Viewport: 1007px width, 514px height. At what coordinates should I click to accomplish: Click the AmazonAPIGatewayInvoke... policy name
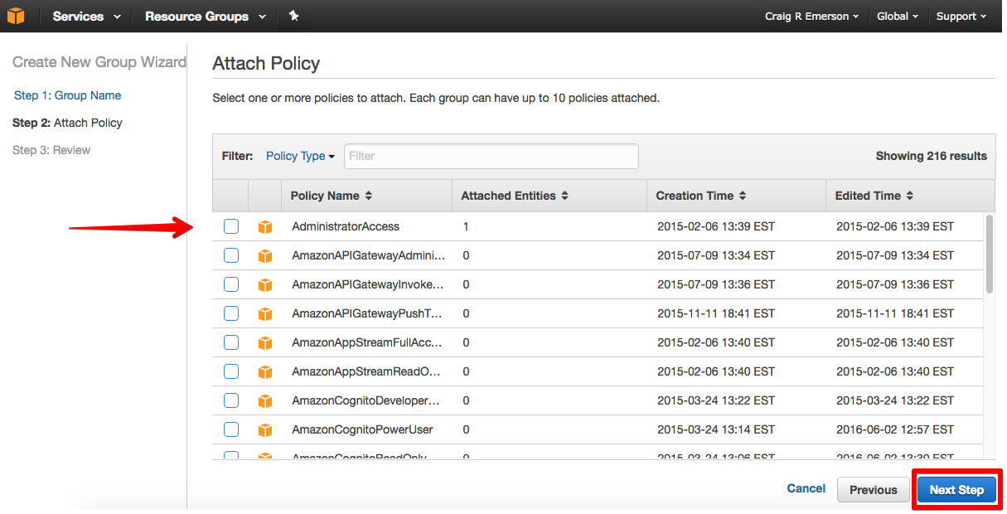pos(368,284)
